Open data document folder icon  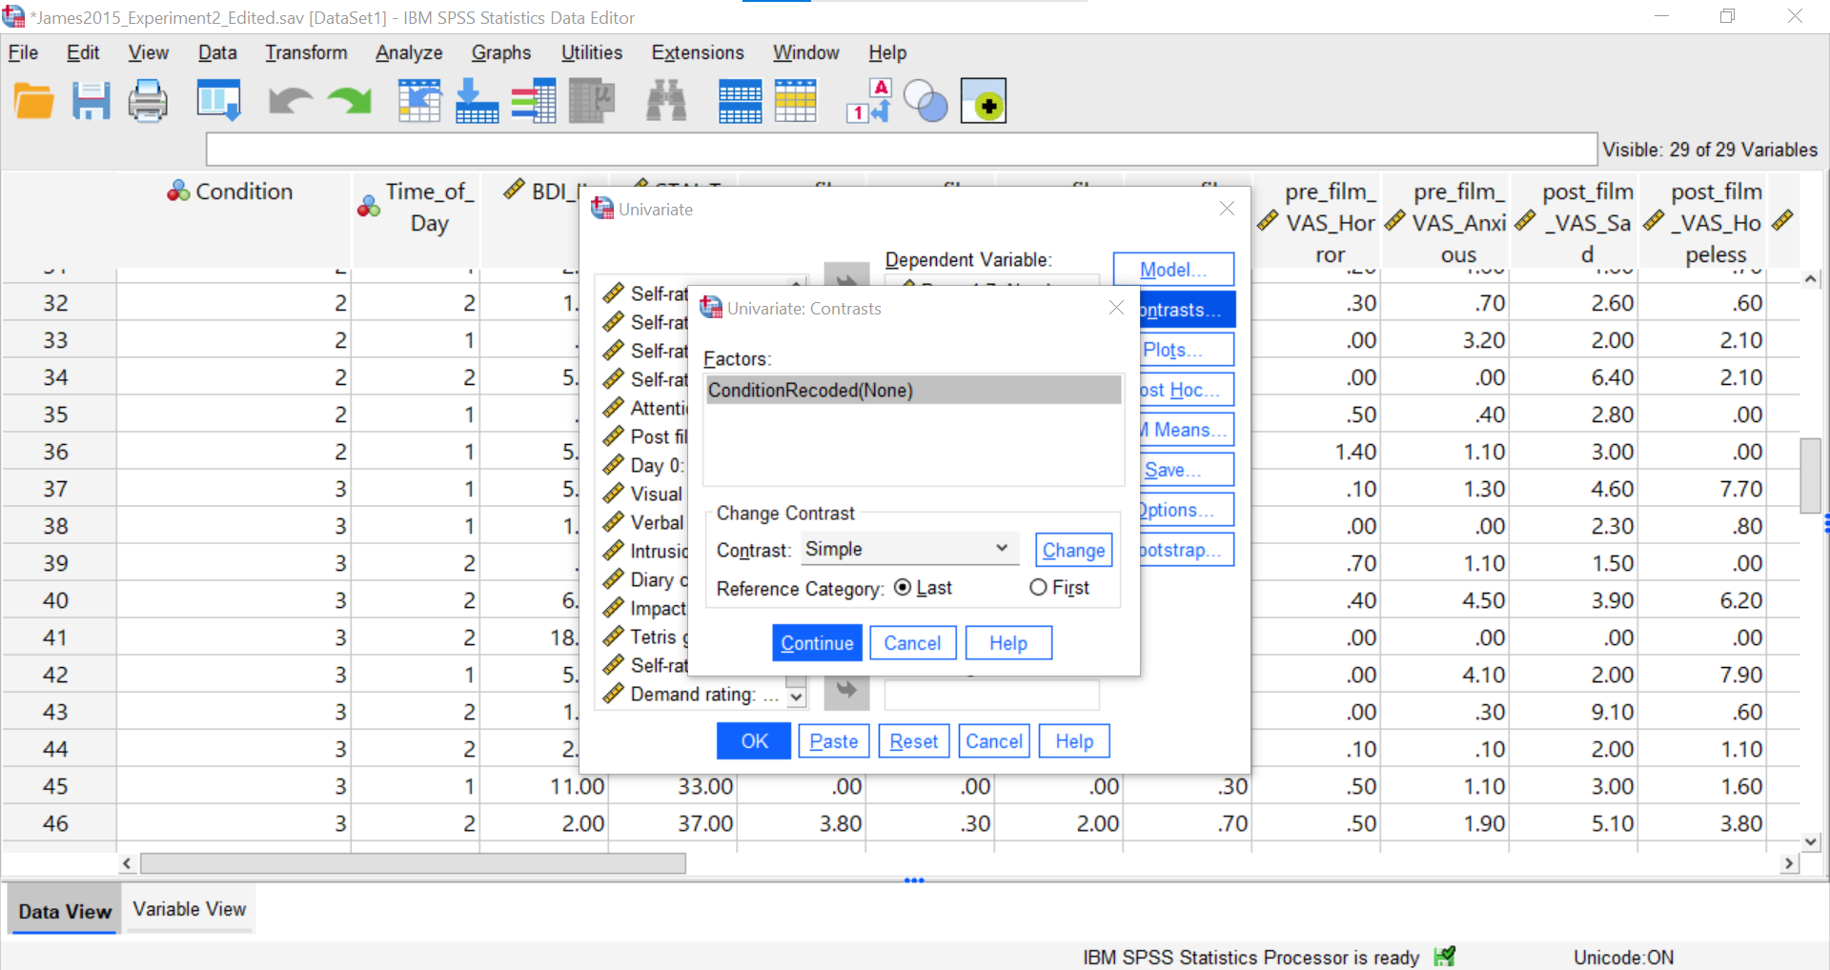click(34, 101)
